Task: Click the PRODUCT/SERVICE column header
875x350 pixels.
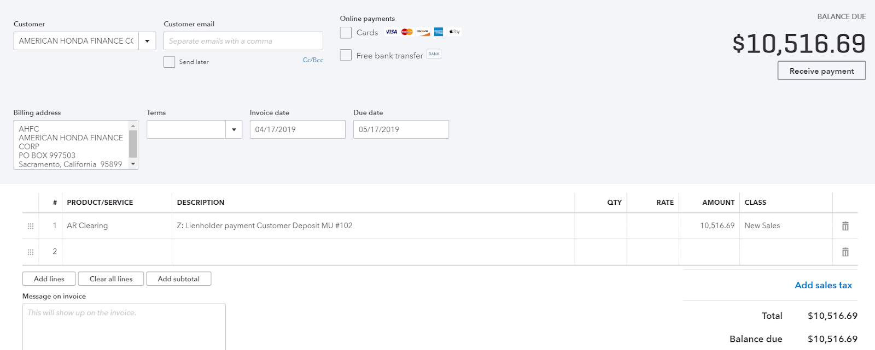Action: [x=100, y=203]
